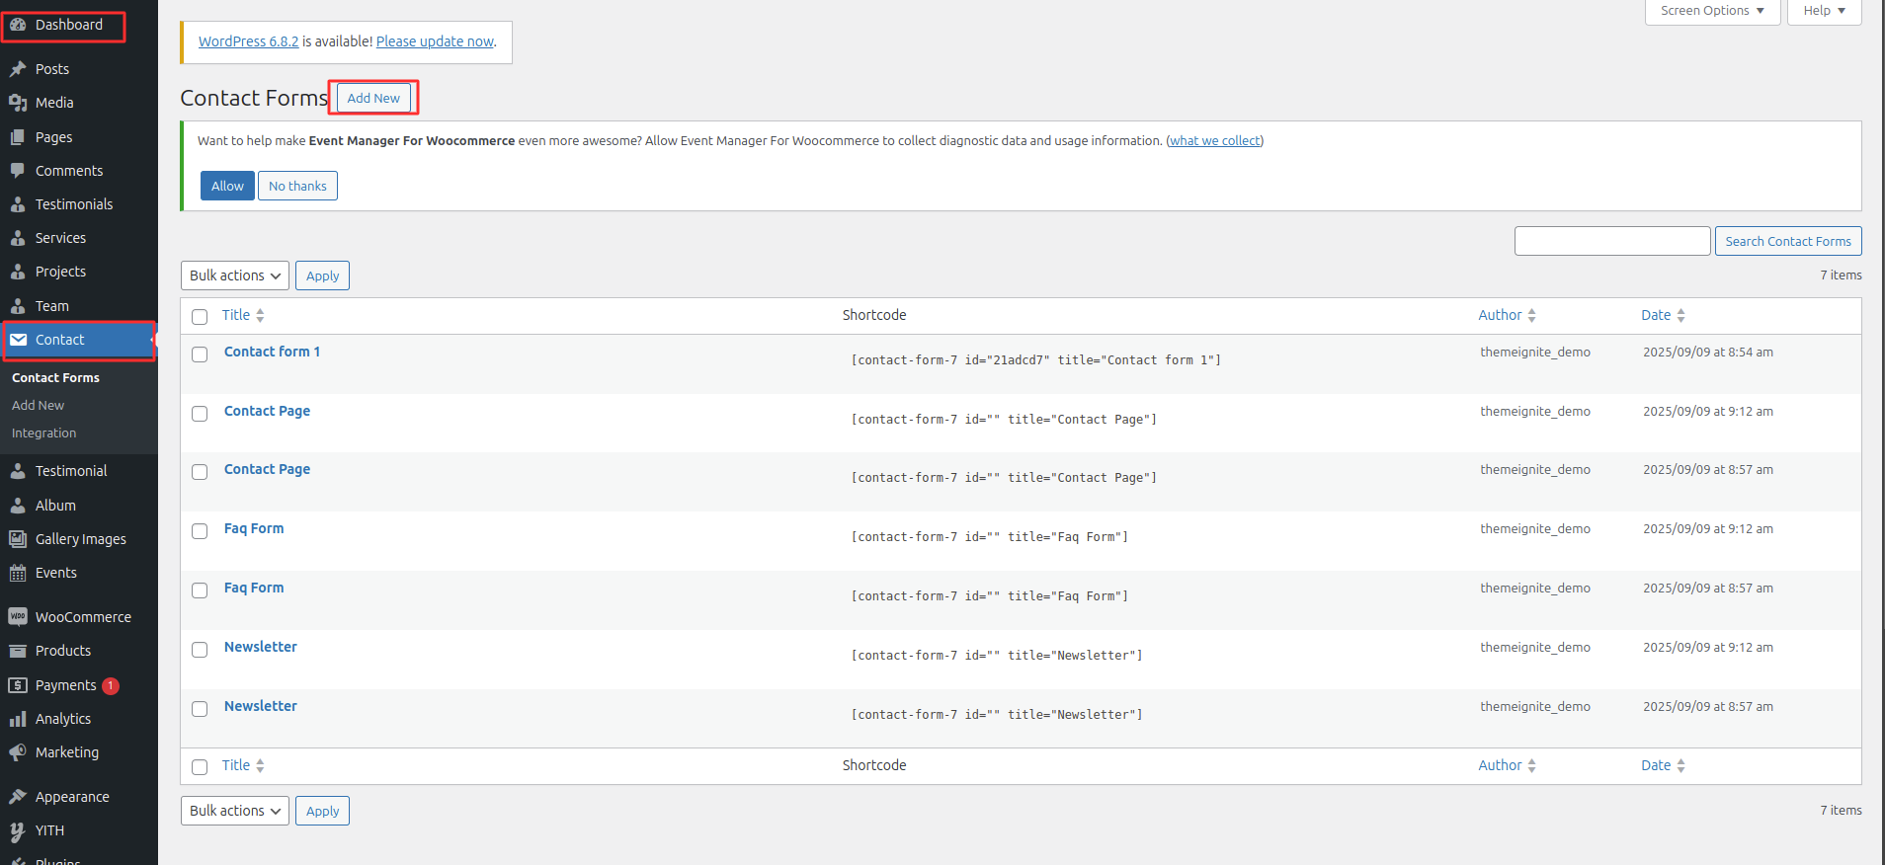The width and height of the screenshot is (1885, 865).
Task: Open Add New in Contact submenu
Action: click(x=38, y=406)
